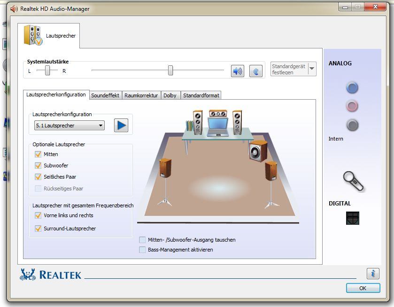Click the blue back-arrow button next to mute
Viewport: 394px width, 307px height.
(x=256, y=71)
